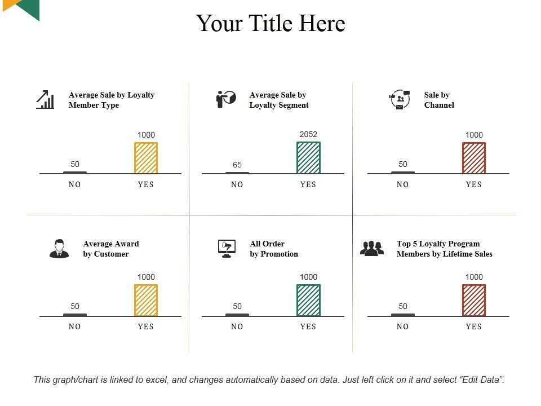Click the megaphone monitor promotion icon
This screenshot has width=541, height=406.
227,249
